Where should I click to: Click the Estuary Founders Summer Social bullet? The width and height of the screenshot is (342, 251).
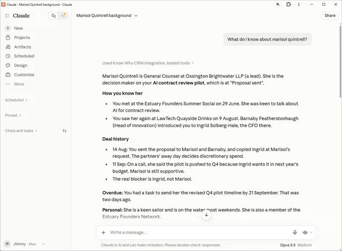[205, 107]
